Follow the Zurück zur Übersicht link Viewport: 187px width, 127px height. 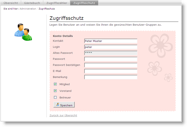(63, 115)
